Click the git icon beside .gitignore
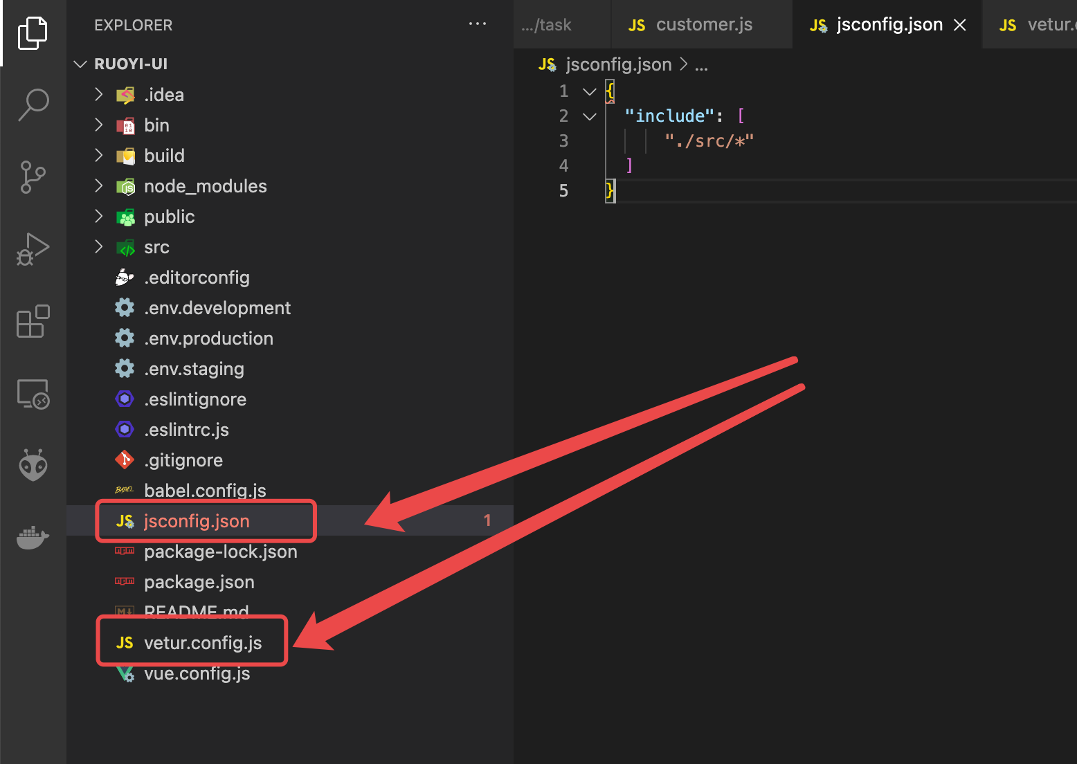The width and height of the screenshot is (1077, 764). (x=125, y=460)
